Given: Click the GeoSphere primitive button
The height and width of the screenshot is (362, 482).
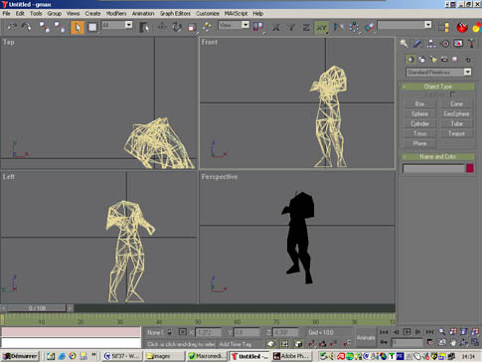Looking at the screenshot, I should 456,114.
